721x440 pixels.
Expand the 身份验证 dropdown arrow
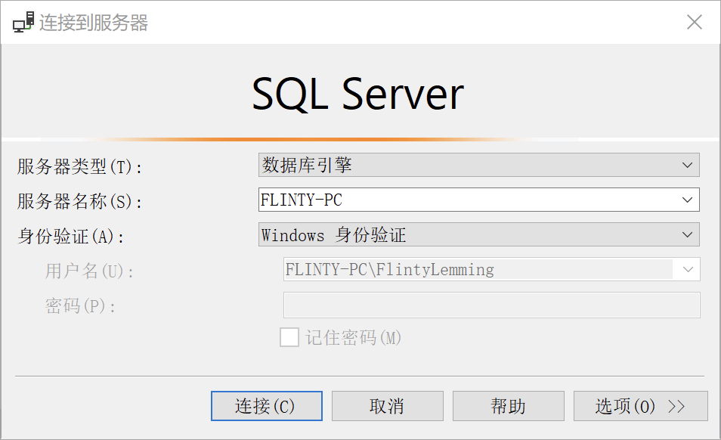click(687, 234)
